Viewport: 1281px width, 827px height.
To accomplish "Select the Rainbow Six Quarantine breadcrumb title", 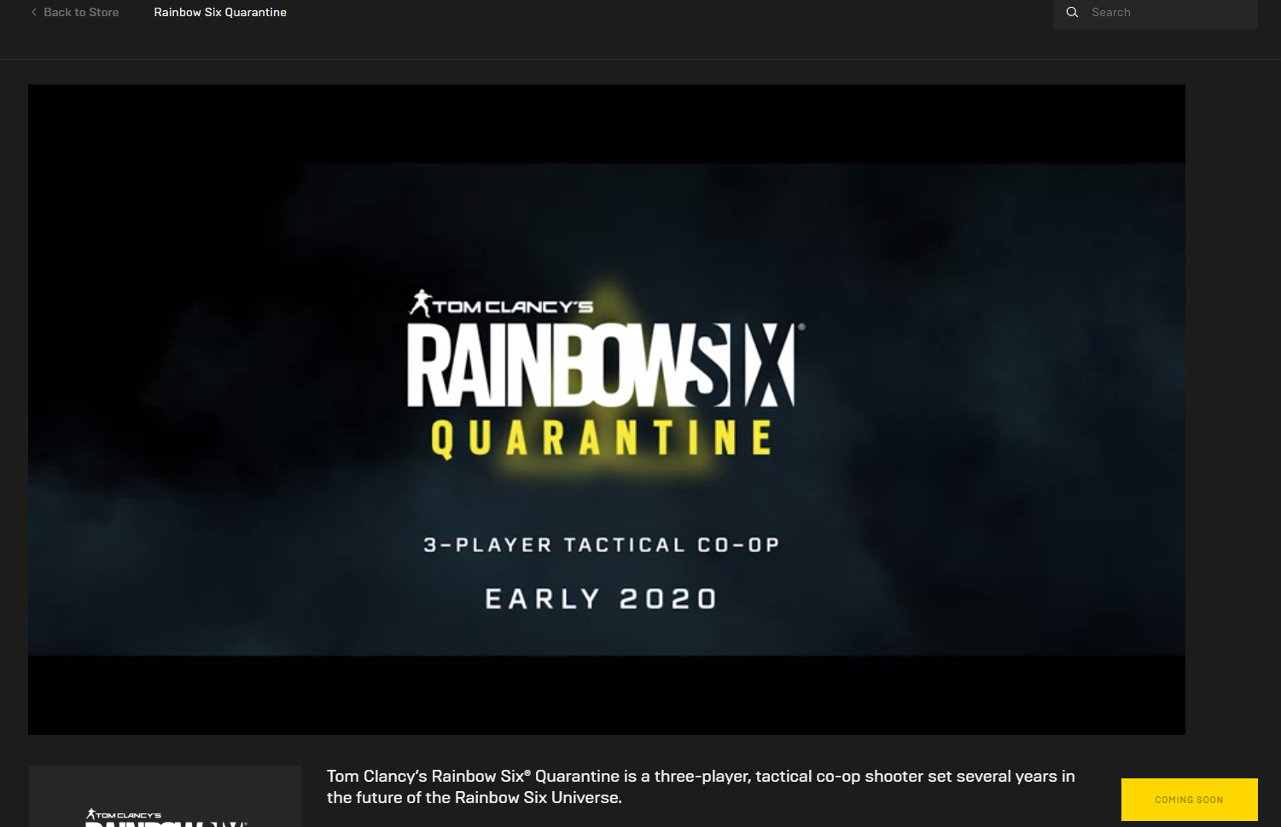I will tap(220, 12).
